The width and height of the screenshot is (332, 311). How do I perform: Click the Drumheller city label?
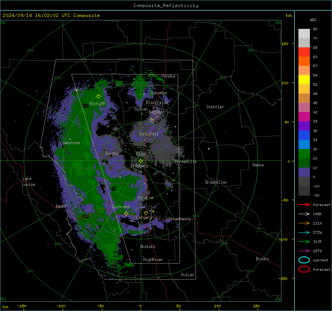[x=216, y=182]
